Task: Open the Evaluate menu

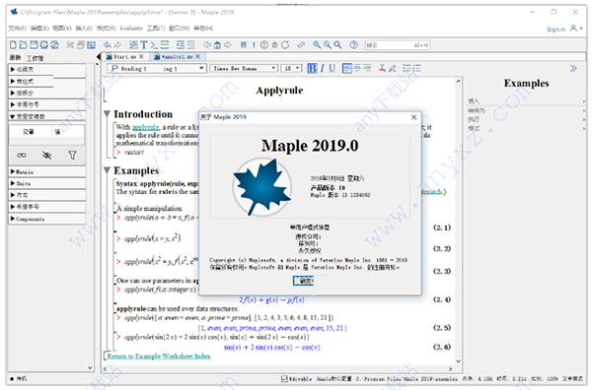Action: (x=131, y=29)
